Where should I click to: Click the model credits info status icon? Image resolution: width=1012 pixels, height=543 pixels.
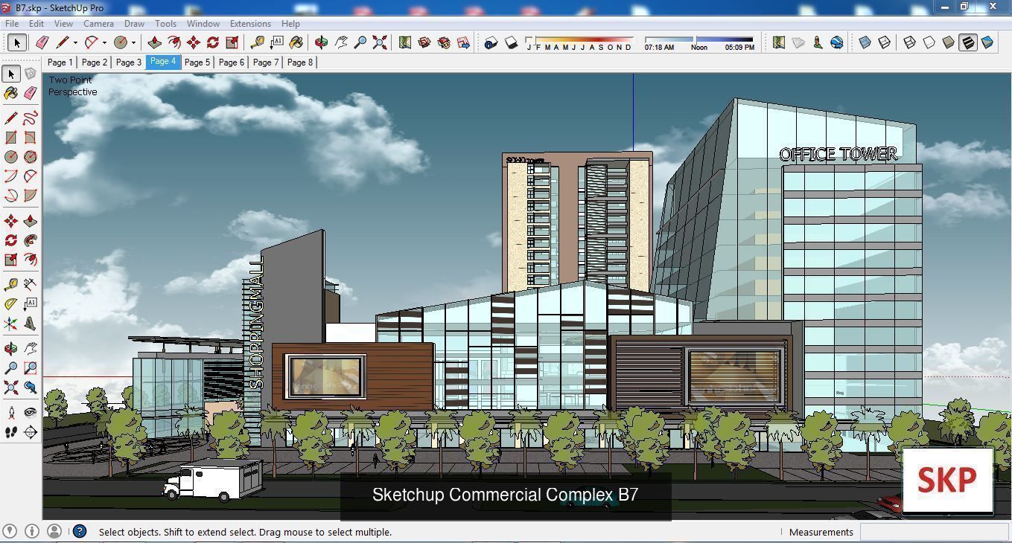point(32,531)
